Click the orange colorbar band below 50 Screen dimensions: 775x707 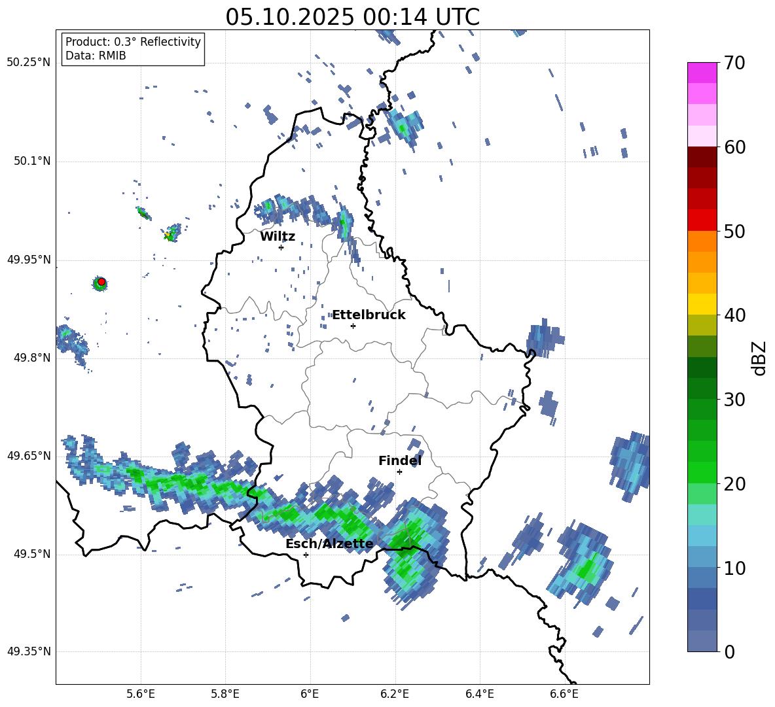tap(702, 241)
